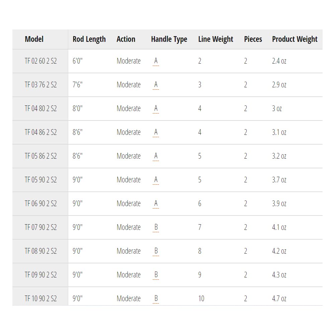
Task: Click the Line Weight column header
Action: coord(216,39)
